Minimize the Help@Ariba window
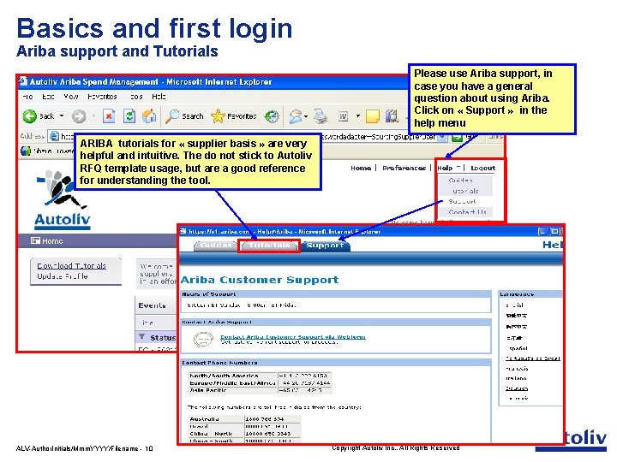 pos(542,231)
